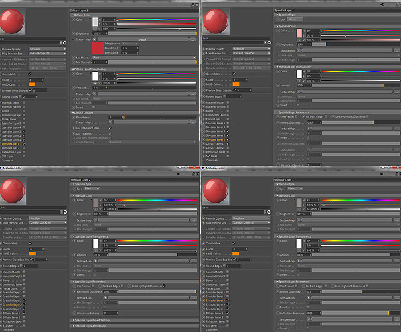
Task: Enable Diffuse Layer 2 checkbox in Specular Layer 3 window
Action: coord(227,317)
